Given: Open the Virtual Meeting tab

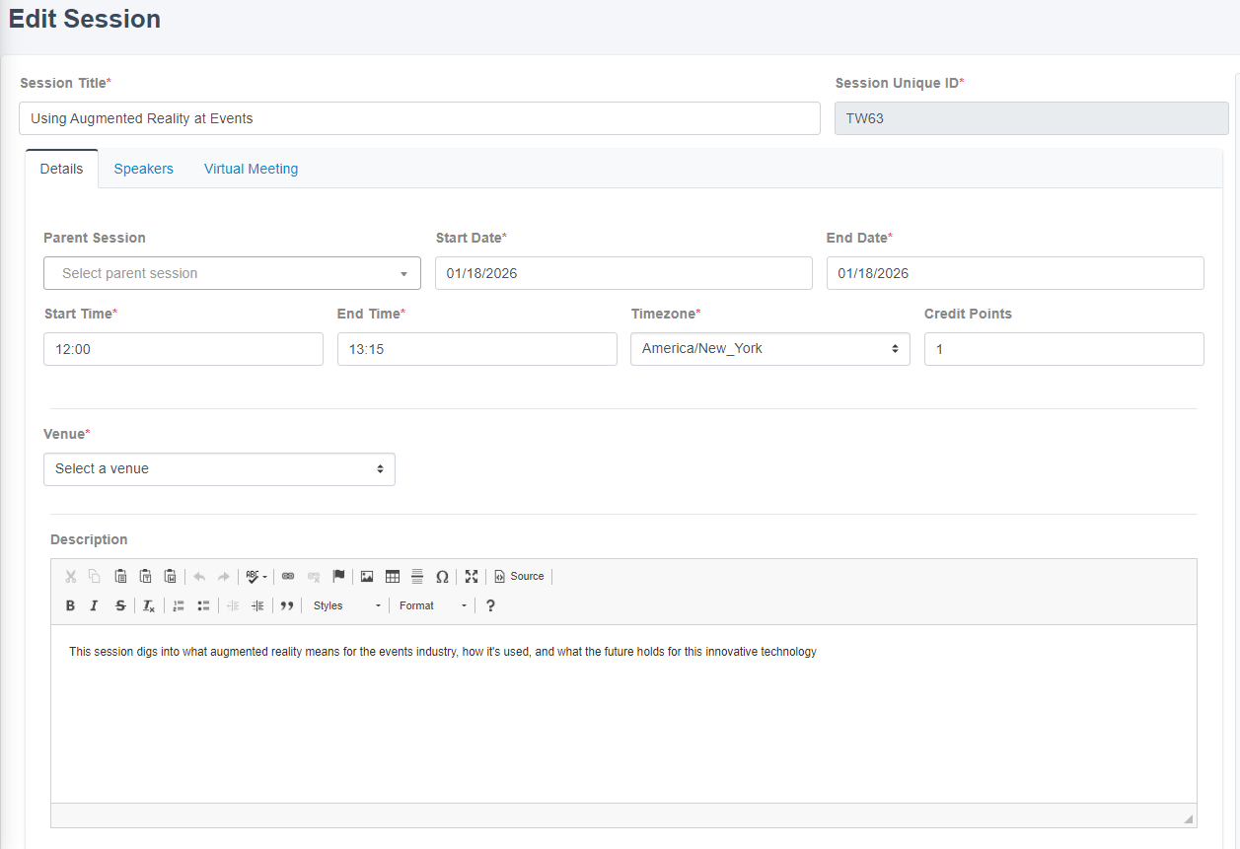Looking at the screenshot, I should (251, 169).
